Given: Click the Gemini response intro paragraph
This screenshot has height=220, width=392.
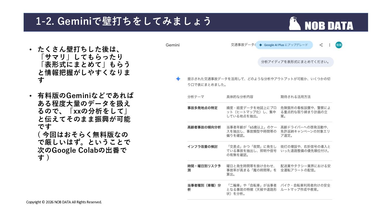Looking at the screenshot, I should coord(259,82).
